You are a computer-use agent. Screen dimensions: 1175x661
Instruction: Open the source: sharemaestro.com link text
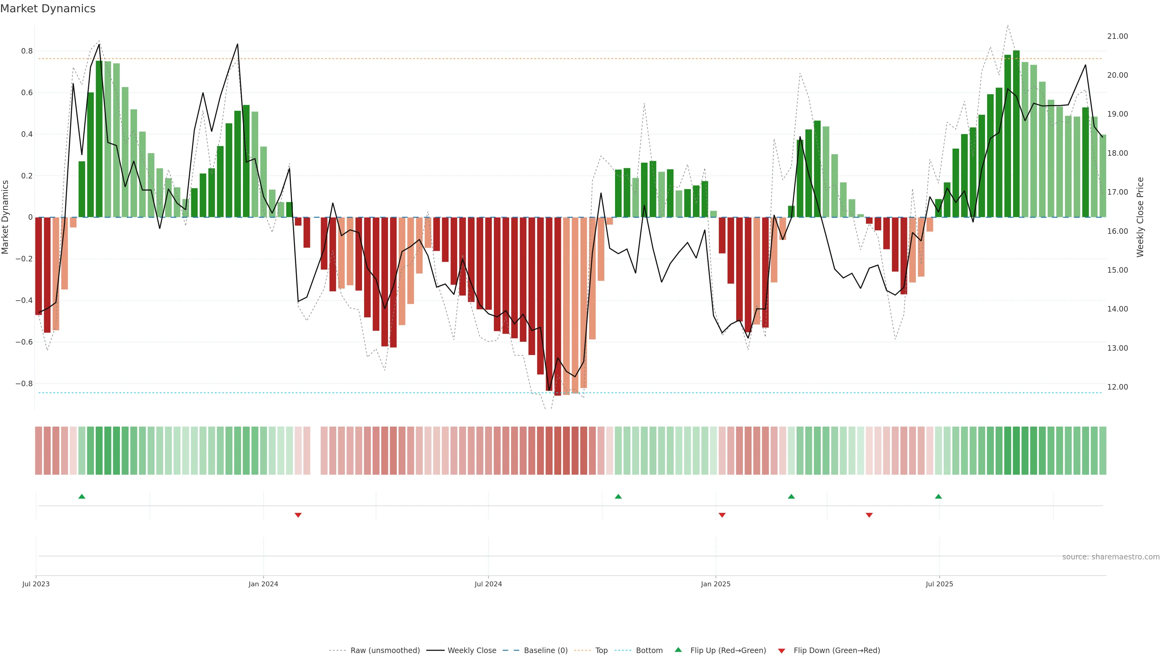click(x=1111, y=557)
